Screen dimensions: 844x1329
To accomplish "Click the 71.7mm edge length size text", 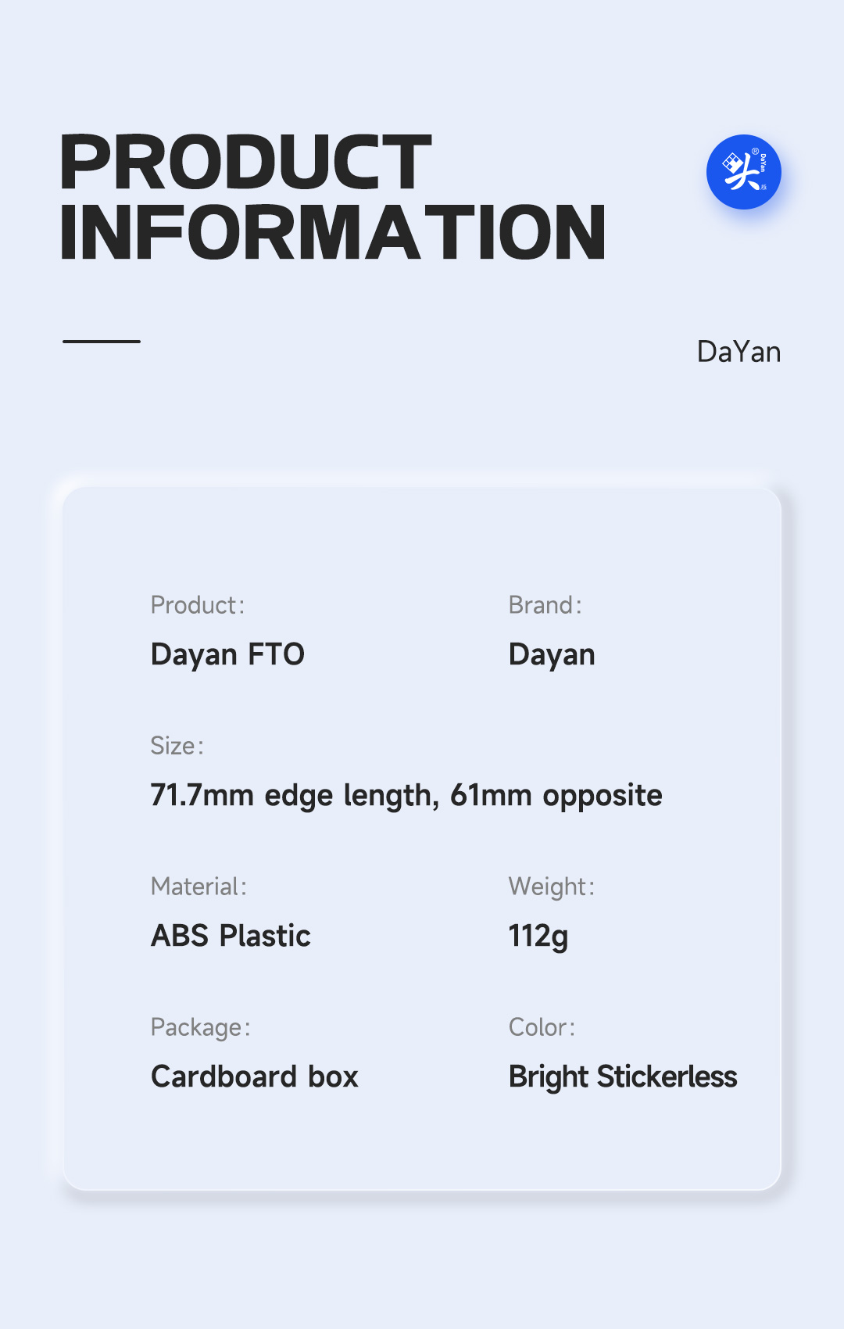I will (406, 795).
